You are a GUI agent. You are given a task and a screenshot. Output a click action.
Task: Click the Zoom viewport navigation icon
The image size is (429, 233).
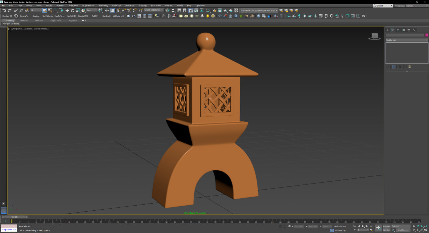pyautogui.click(x=414, y=226)
